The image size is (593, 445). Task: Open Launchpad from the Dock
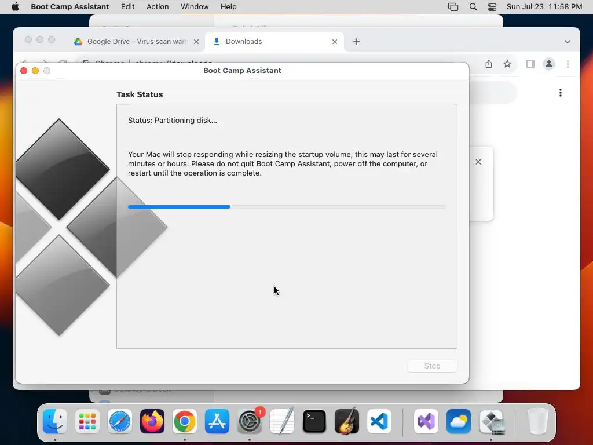(x=87, y=421)
